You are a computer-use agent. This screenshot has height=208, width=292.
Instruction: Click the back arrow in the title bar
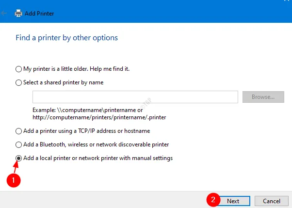tap(5, 13)
